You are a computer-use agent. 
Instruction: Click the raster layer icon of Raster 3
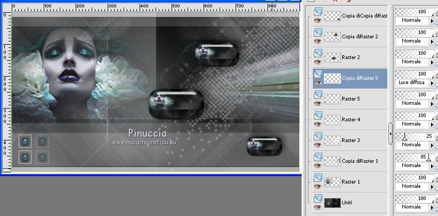click(318, 136)
